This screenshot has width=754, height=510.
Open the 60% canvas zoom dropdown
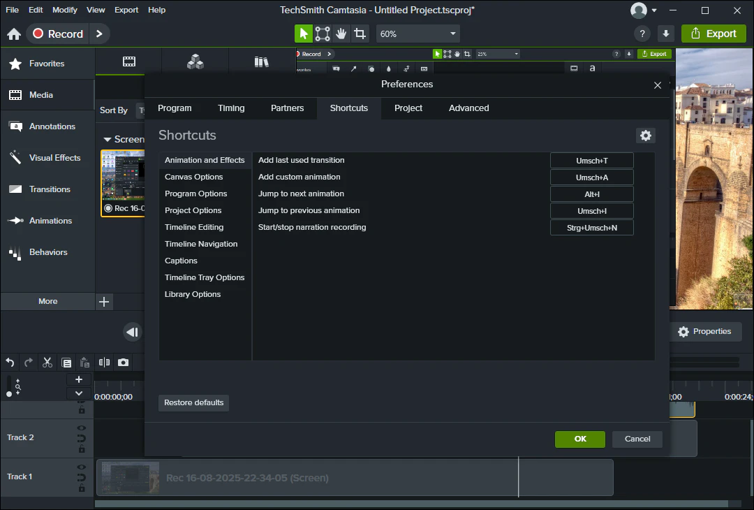[417, 34]
